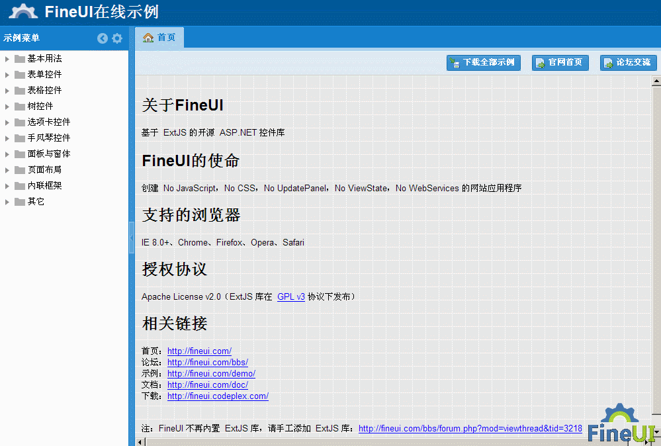This screenshot has height=446, width=661.
Task: Click the vertical scrollbar up arrow
Action: [656, 80]
